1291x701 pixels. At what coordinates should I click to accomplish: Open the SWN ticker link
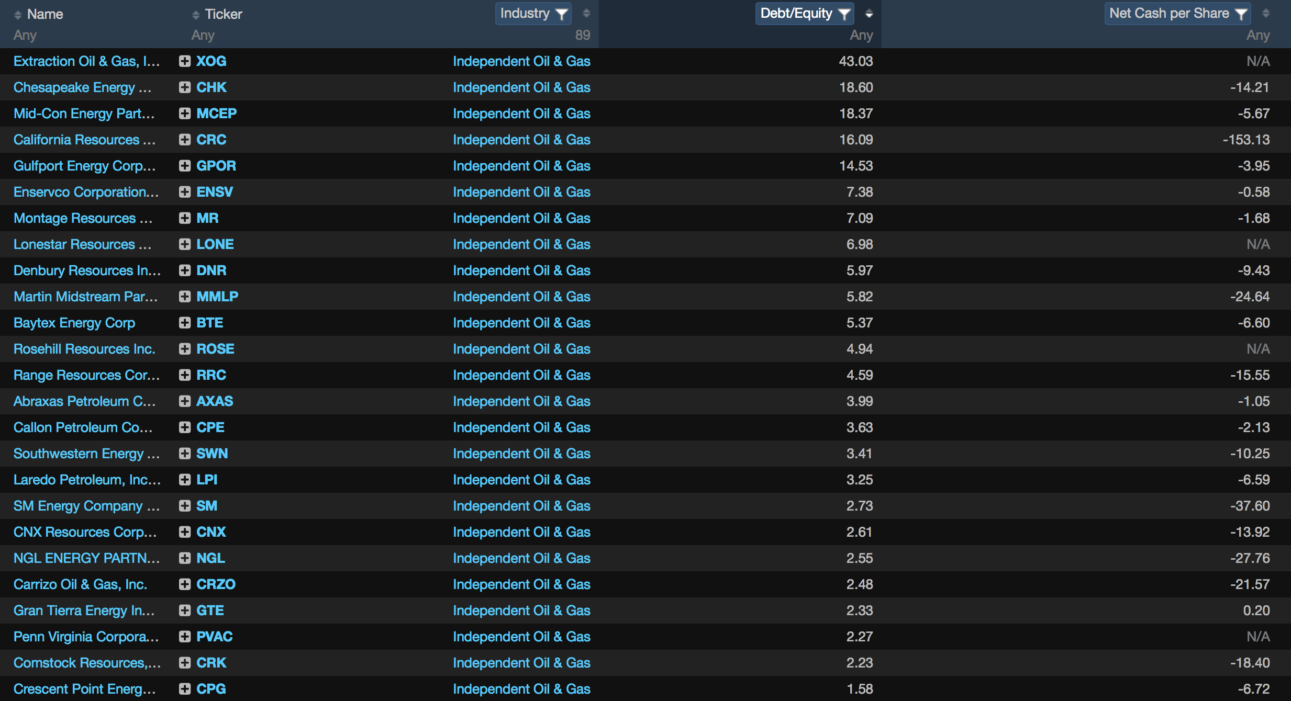coord(212,454)
